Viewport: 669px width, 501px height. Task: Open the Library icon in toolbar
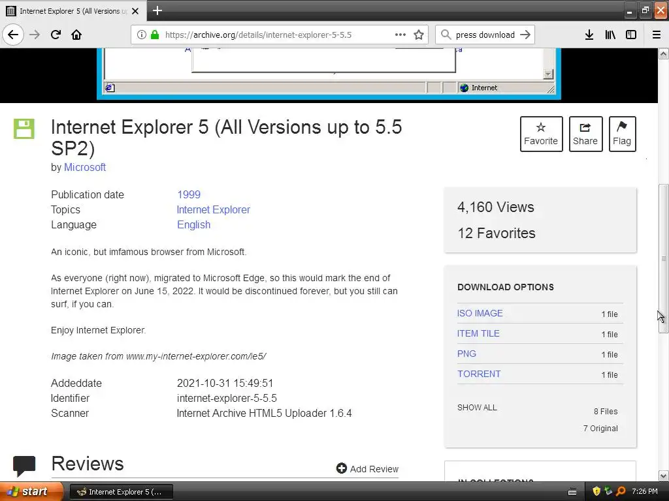click(x=610, y=35)
